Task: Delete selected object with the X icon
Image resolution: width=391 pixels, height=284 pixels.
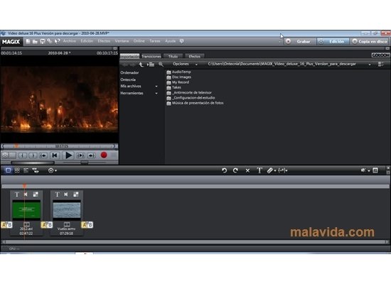Action: pyautogui.click(x=247, y=170)
